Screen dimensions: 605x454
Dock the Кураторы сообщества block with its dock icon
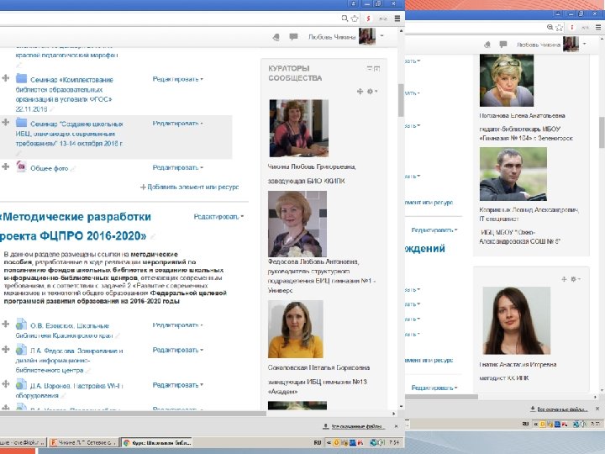(377, 69)
